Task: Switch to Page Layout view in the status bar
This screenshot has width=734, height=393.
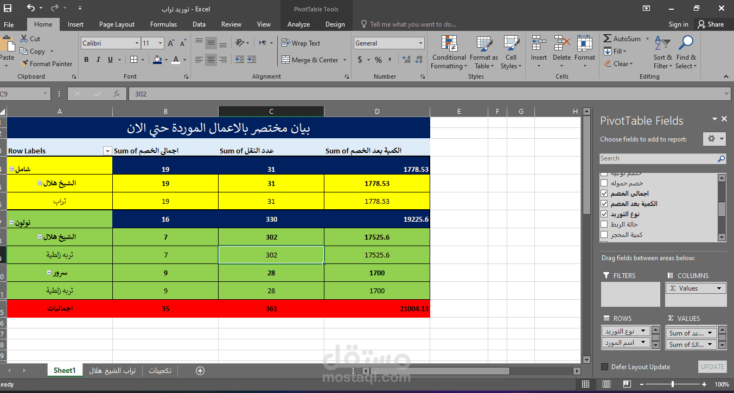Action: [606, 384]
